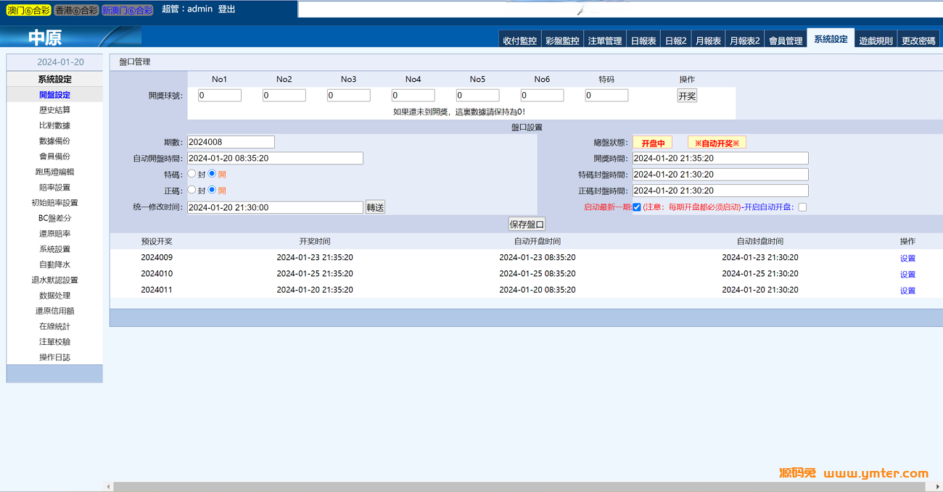
Task: Open 在線統計 in sidebar
Action: tap(54, 327)
